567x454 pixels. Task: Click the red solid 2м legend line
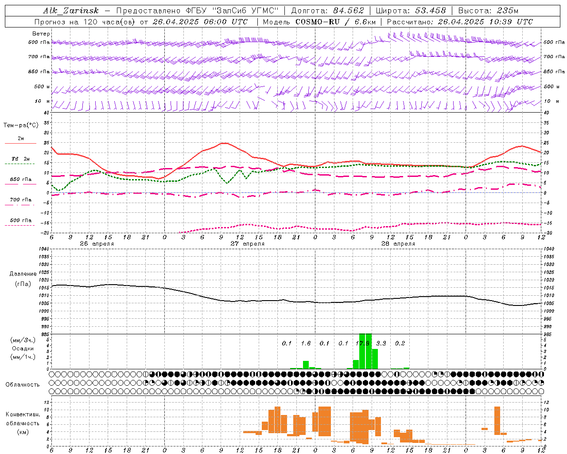click(x=20, y=144)
